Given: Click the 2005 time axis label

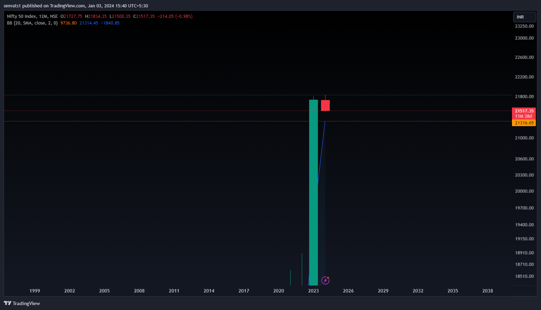Looking at the screenshot, I should 105,291.
